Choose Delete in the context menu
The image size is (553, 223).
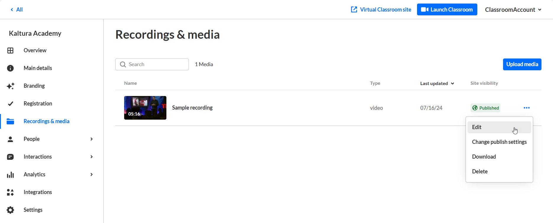pos(480,172)
